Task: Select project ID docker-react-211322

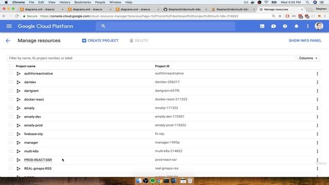Action: (171, 99)
